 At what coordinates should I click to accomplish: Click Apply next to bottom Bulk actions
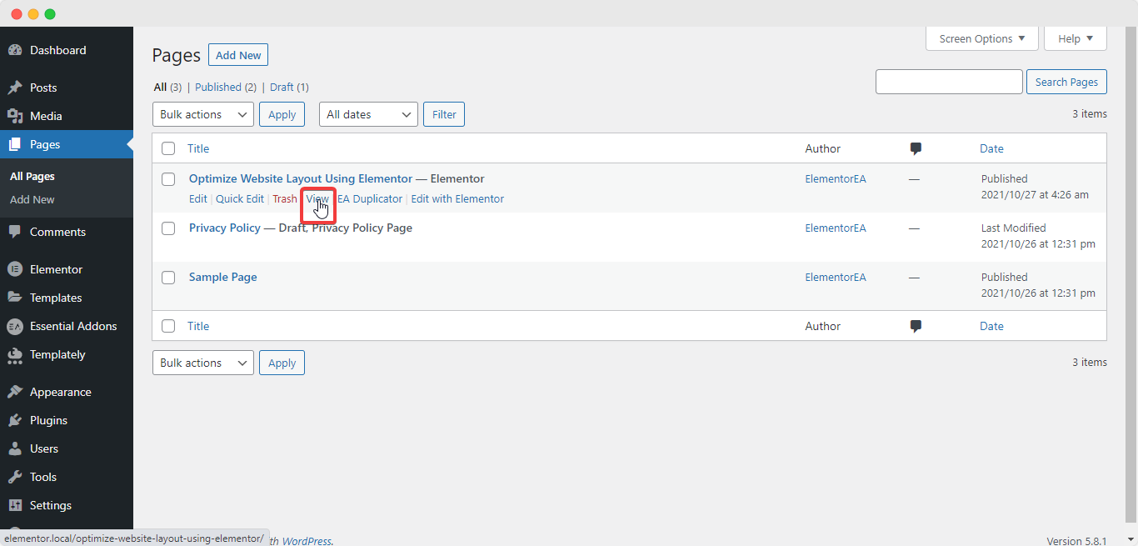tap(282, 363)
